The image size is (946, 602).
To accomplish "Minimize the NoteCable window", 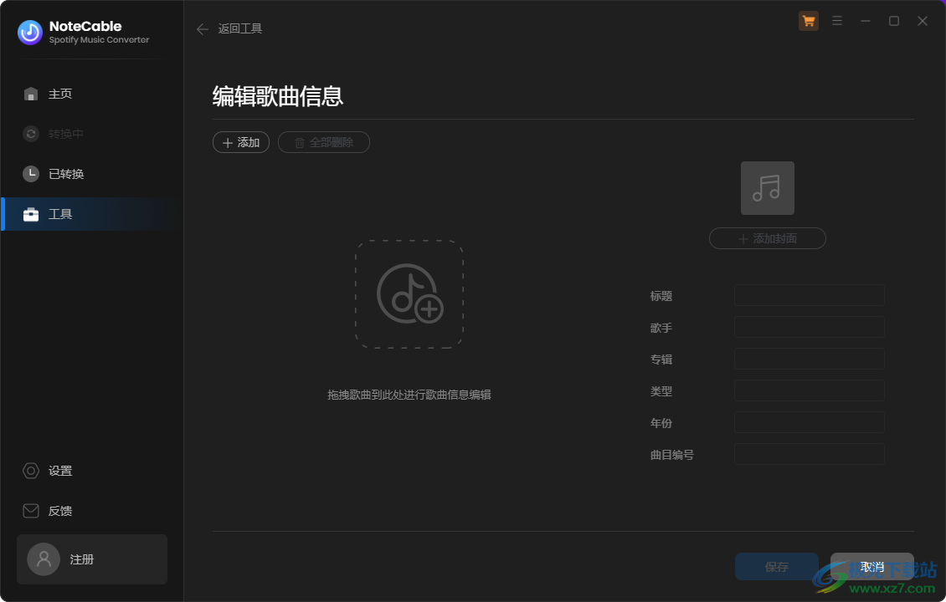I will (x=865, y=21).
